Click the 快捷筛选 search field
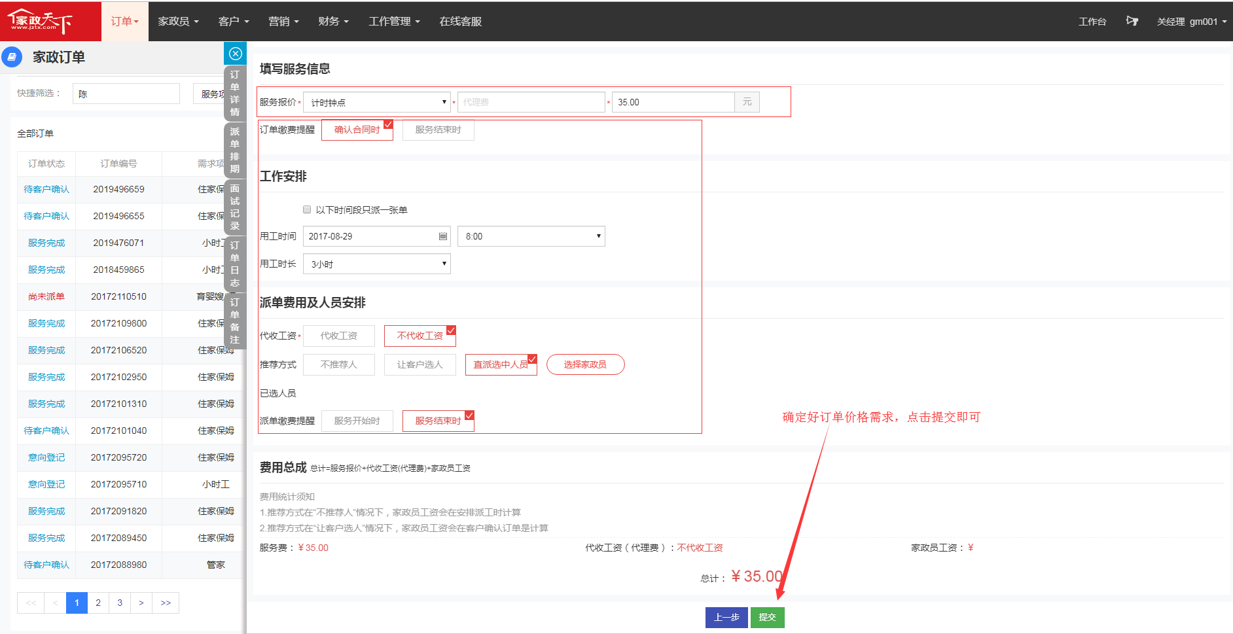This screenshot has width=1233, height=634. [x=126, y=94]
